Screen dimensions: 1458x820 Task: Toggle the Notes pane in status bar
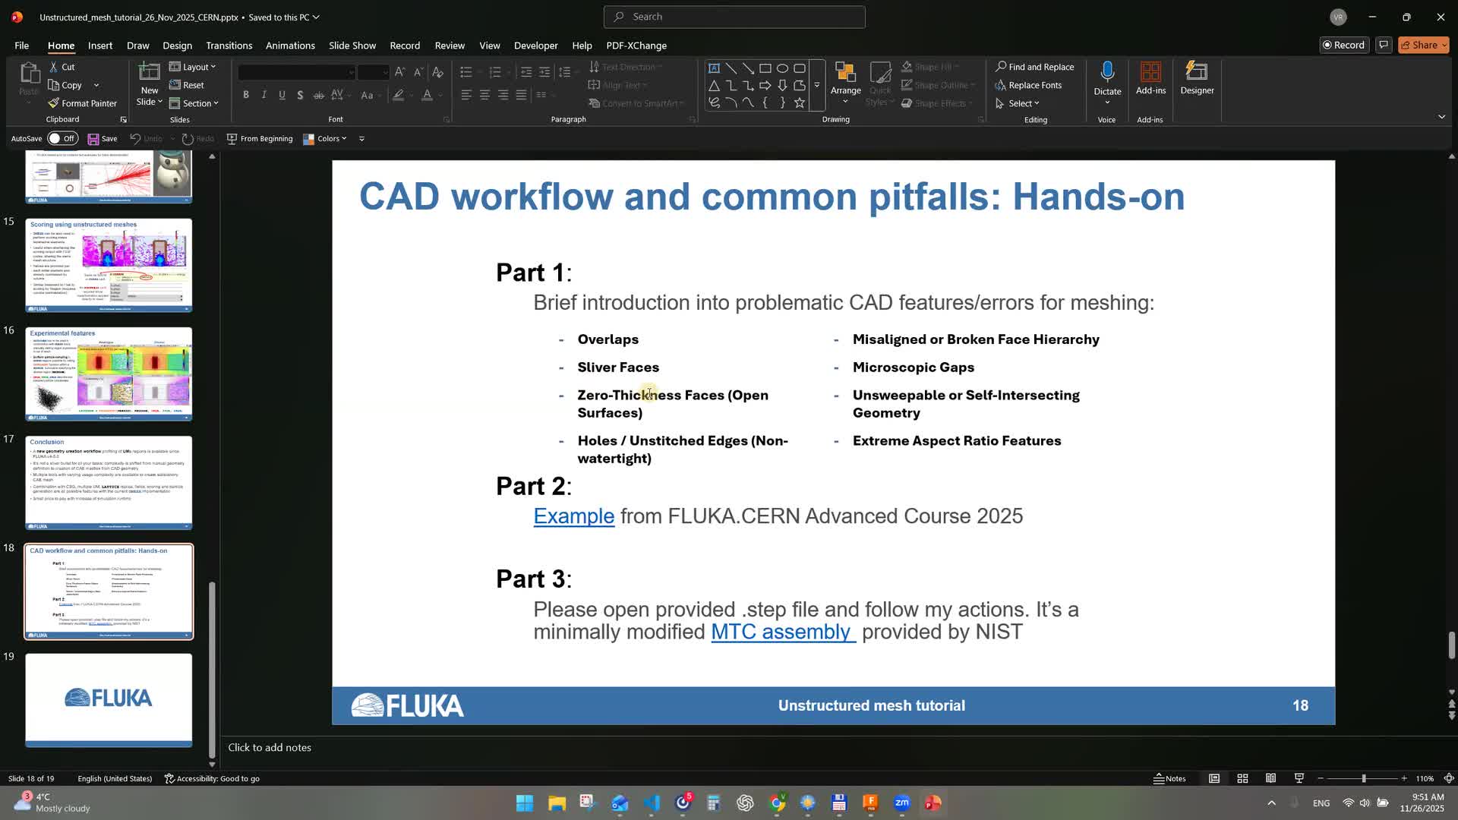1169,778
